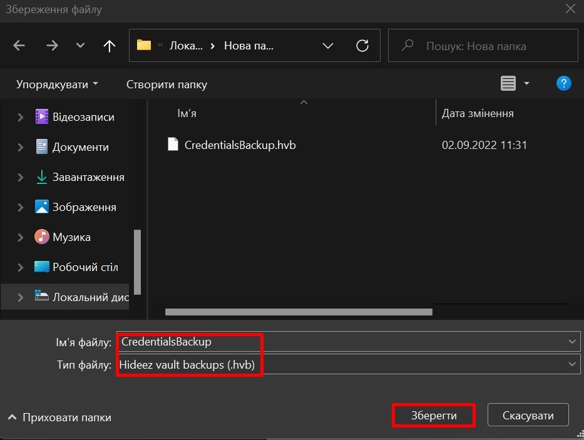
Task: Click the Forward navigation arrow
Action: [x=51, y=46]
